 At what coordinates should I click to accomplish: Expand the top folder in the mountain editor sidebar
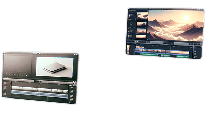132,13
